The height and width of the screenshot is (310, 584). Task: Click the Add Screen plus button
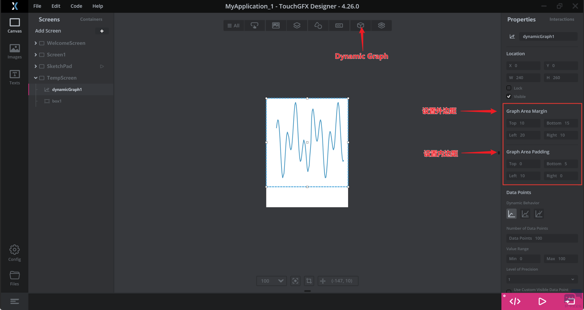(102, 31)
